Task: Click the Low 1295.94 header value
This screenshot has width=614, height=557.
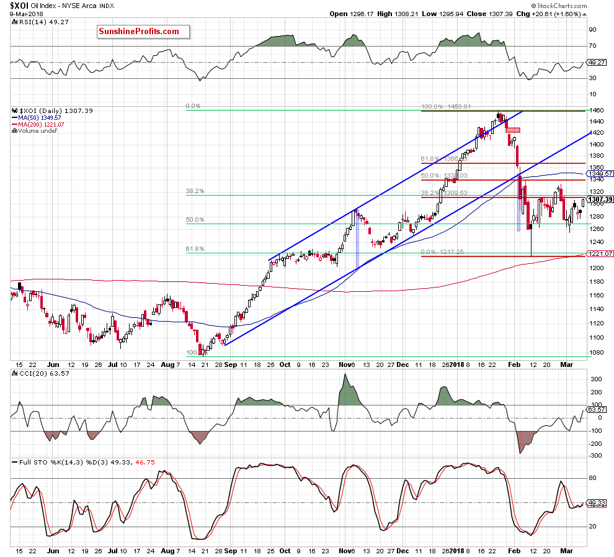Action: tap(442, 14)
